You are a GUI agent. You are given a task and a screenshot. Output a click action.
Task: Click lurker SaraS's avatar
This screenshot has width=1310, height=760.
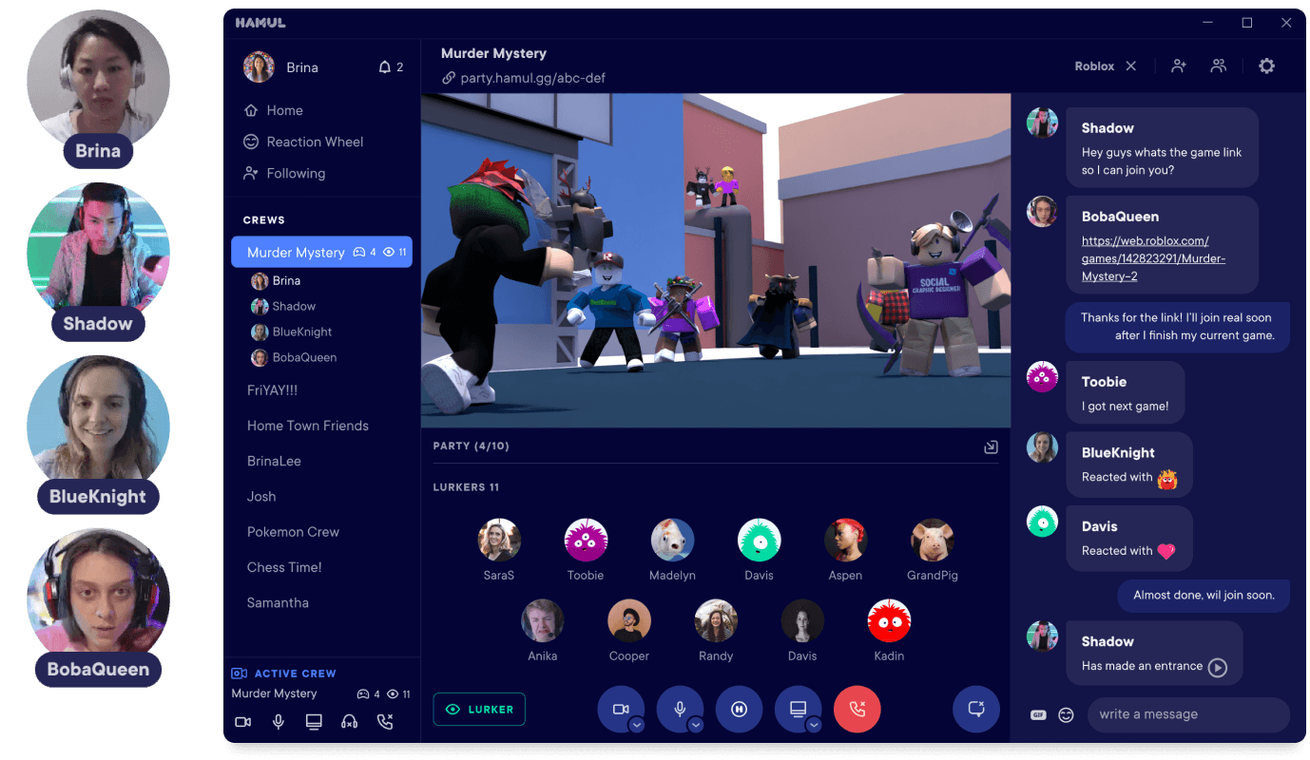tap(499, 540)
